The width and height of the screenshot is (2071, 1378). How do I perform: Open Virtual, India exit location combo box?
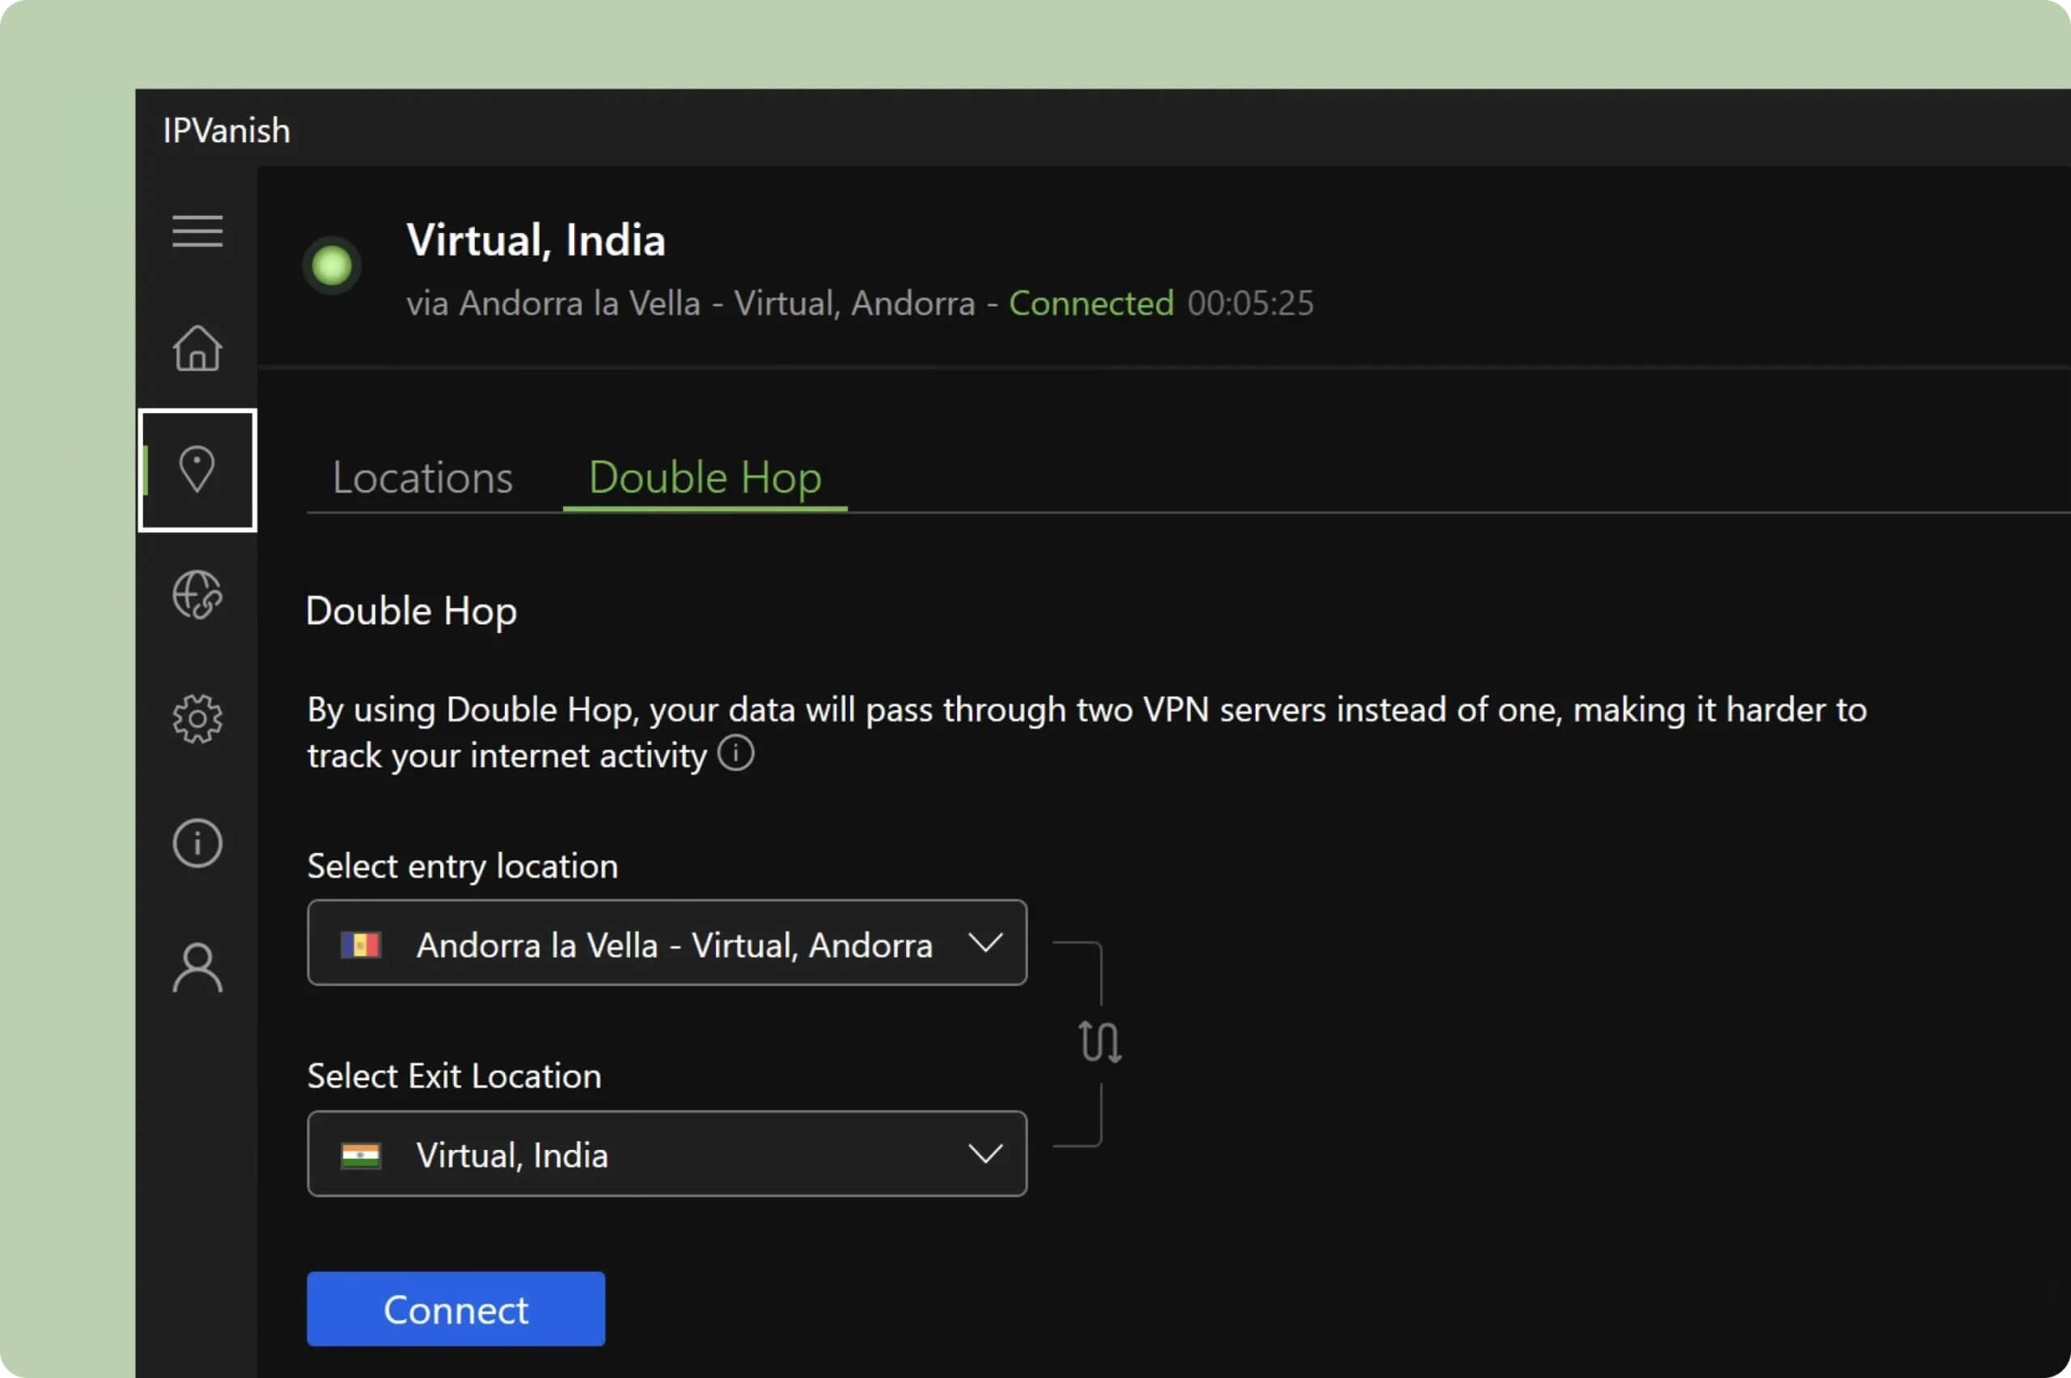[667, 1153]
